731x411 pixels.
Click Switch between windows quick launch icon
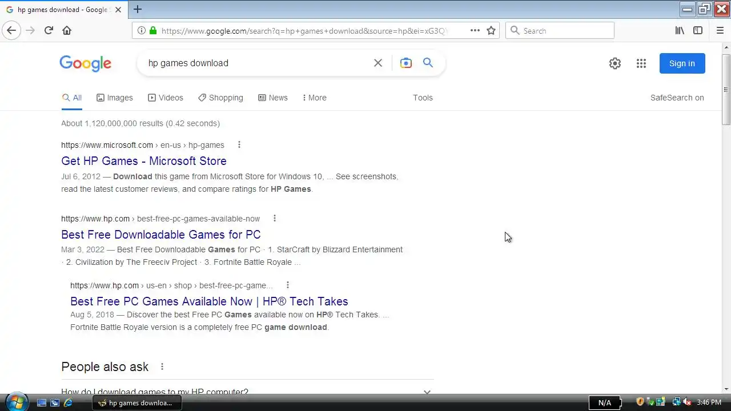click(55, 402)
